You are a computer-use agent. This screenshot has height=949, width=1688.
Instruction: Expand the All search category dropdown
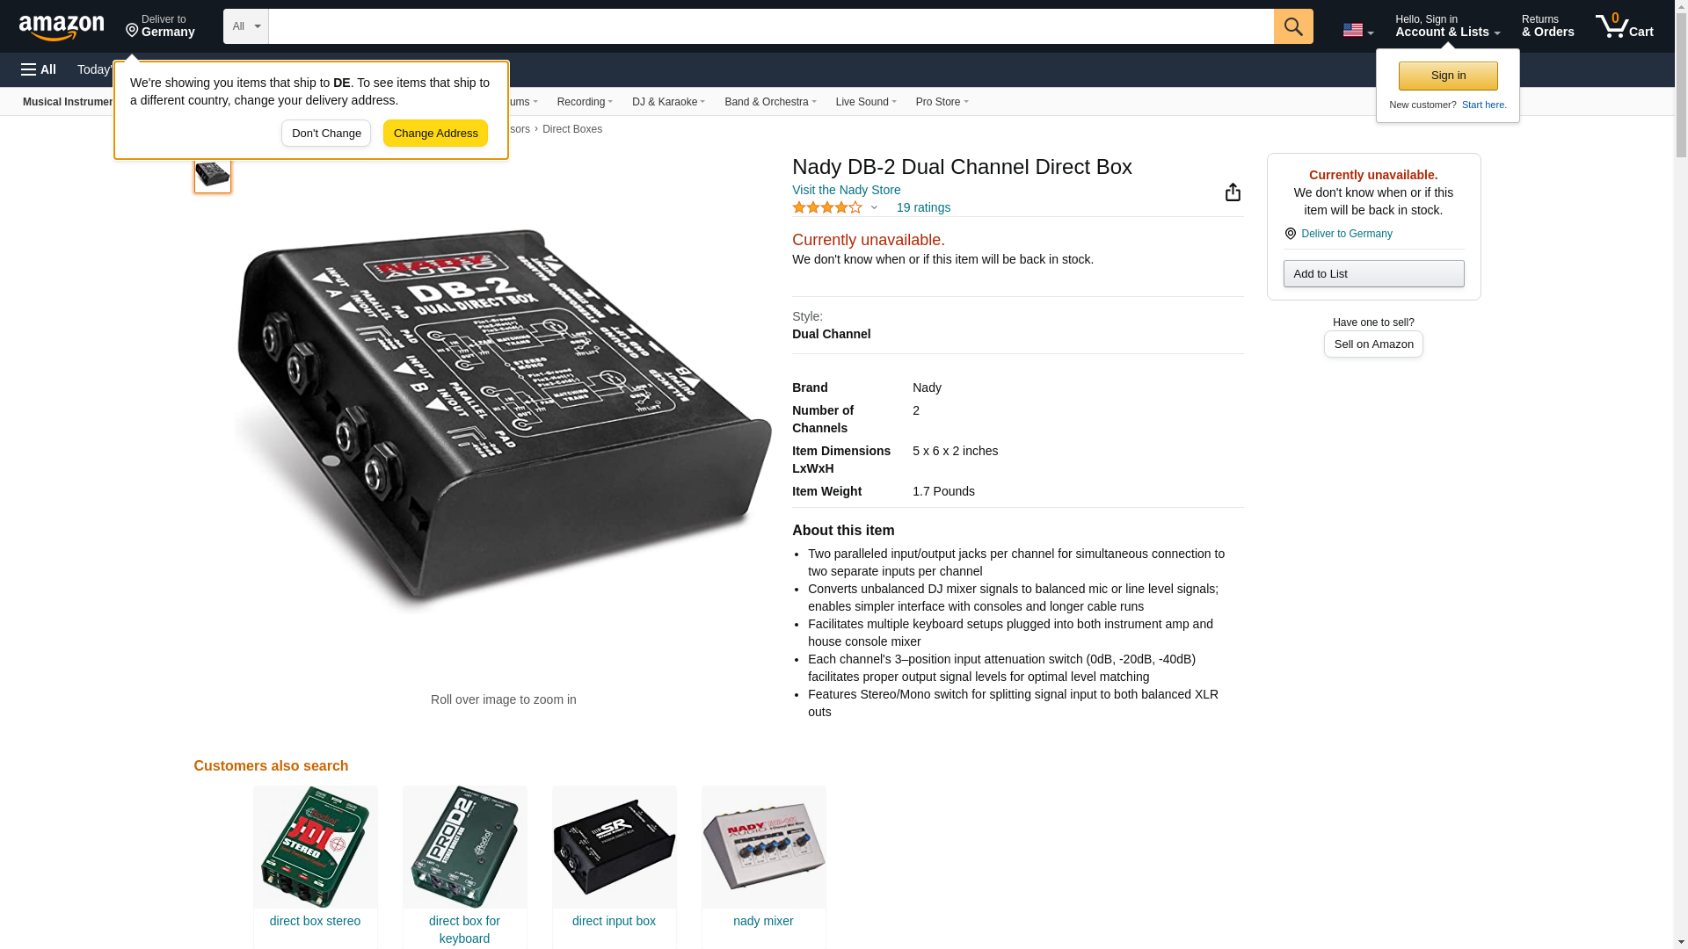[245, 26]
